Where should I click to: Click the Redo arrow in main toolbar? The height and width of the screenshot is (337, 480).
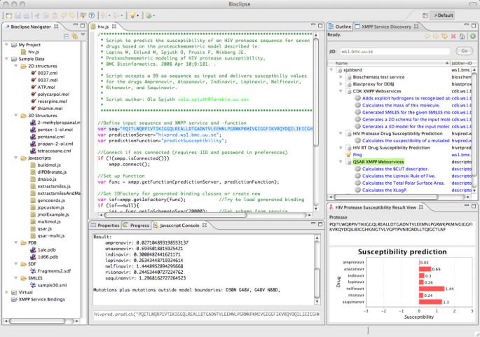pos(71,15)
